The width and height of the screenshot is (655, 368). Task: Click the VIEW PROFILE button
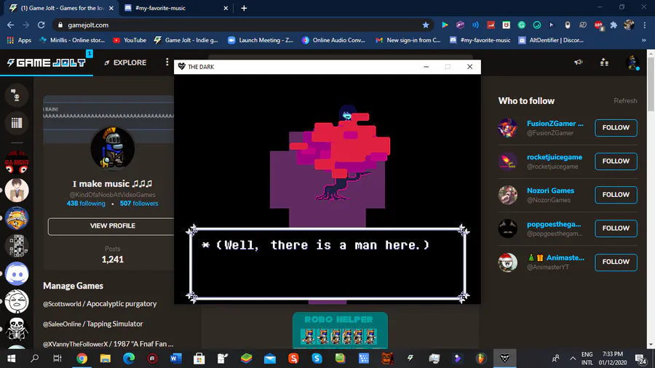click(x=112, y=225)
